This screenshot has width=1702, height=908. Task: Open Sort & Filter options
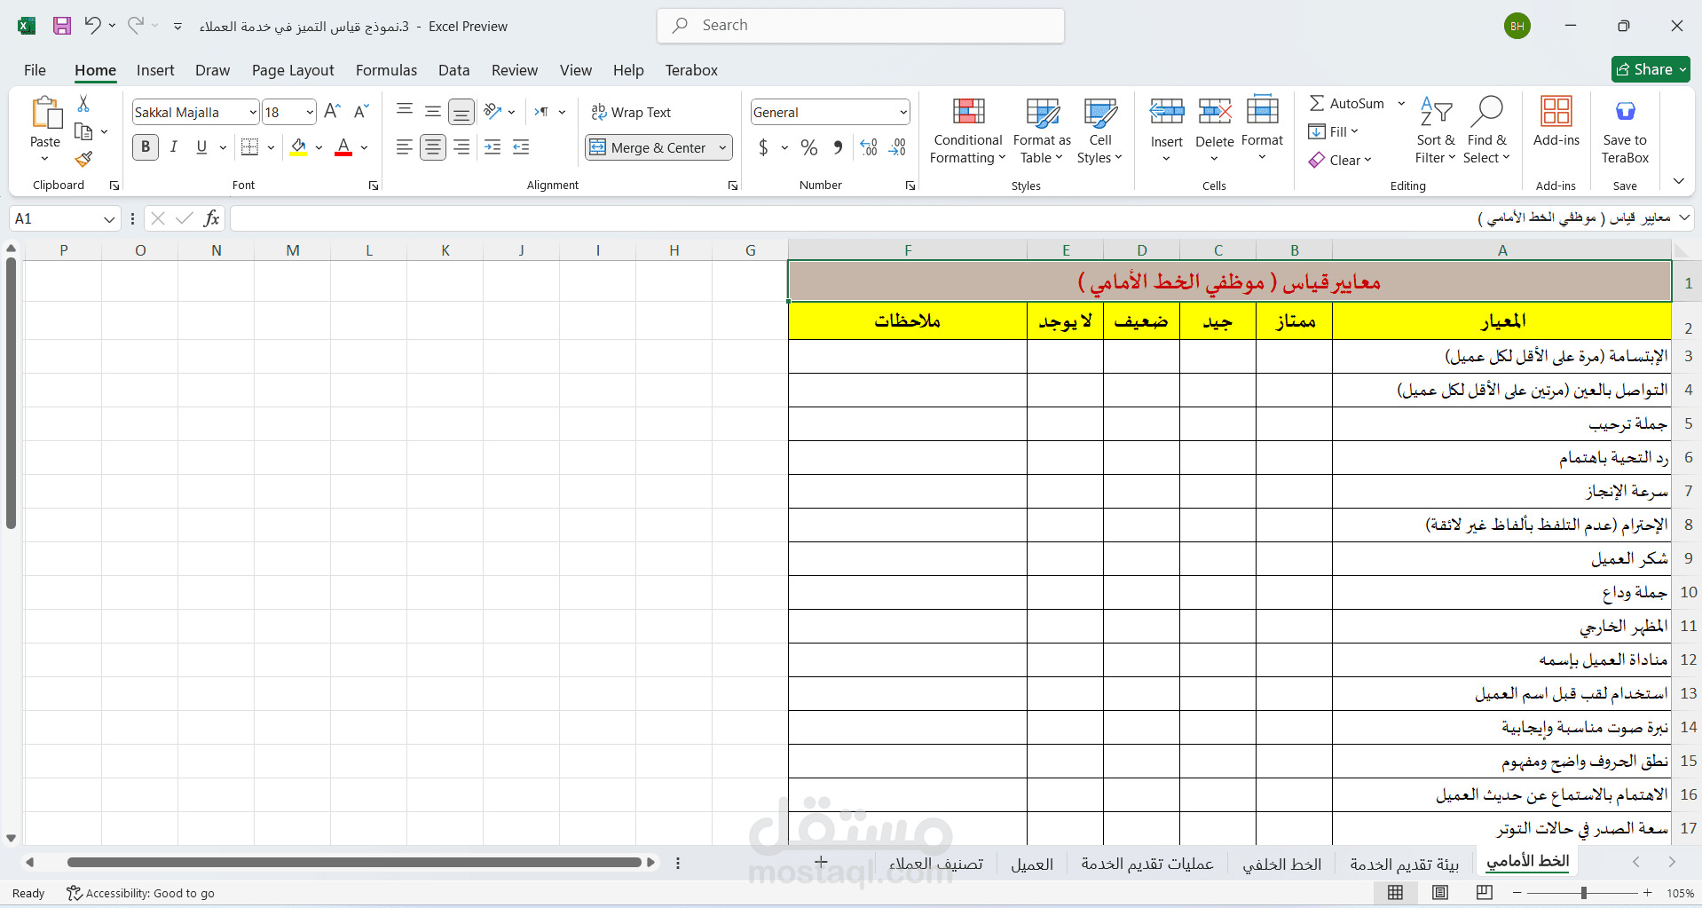(x=1435, y=130)
